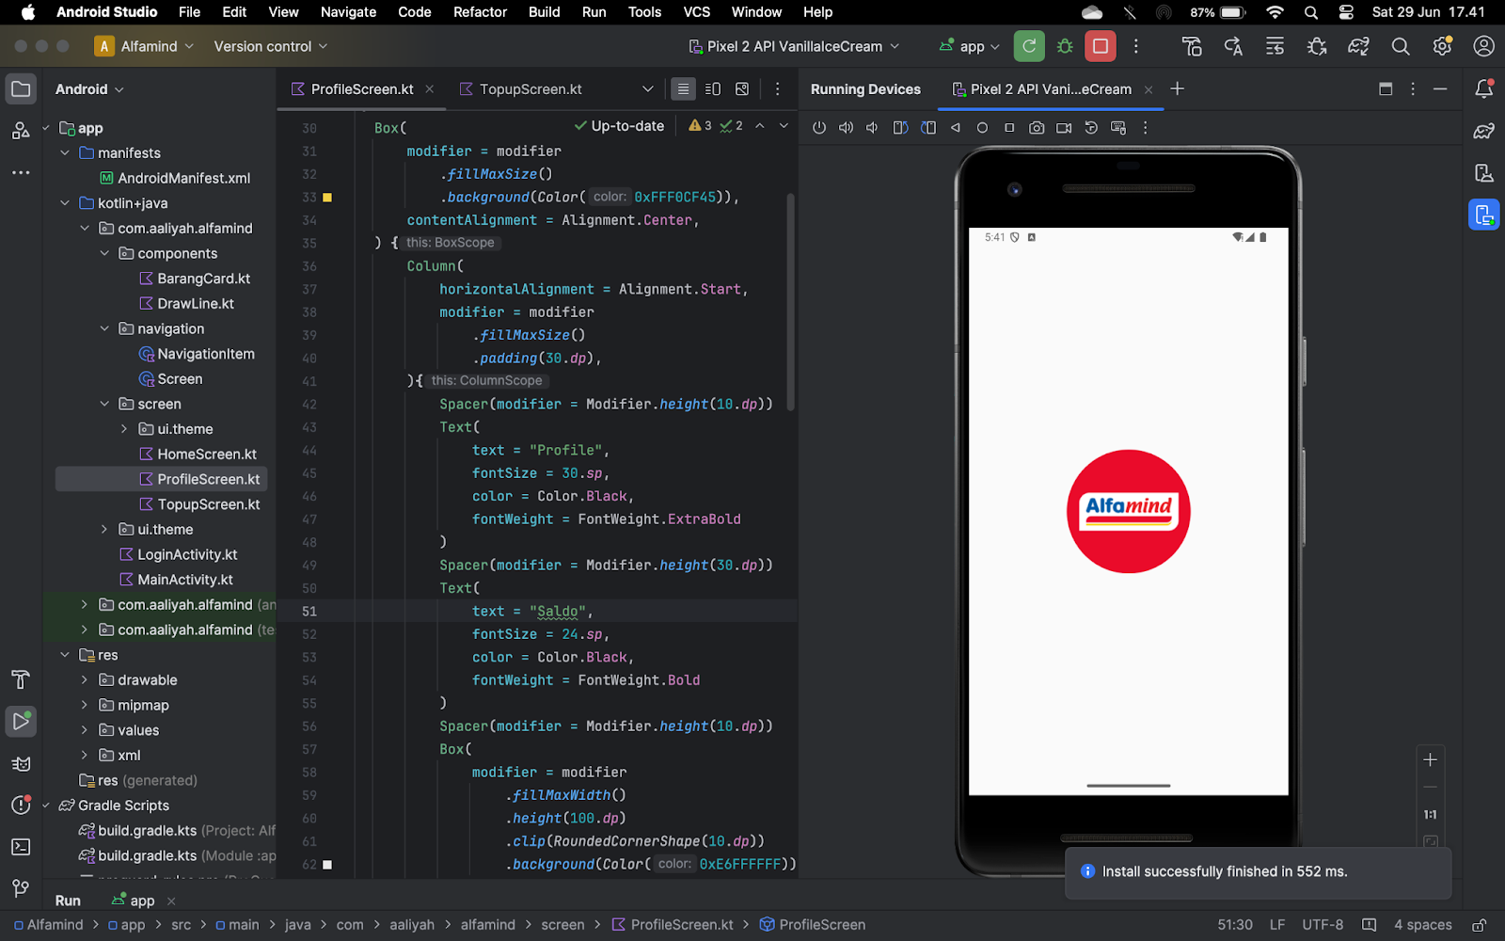Collapse Gradle Scripts node

click(x=45, y=805)
